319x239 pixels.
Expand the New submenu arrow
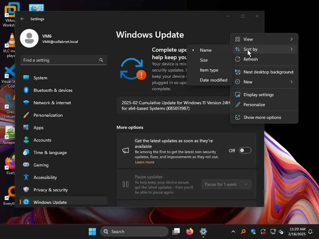(292, 82)
